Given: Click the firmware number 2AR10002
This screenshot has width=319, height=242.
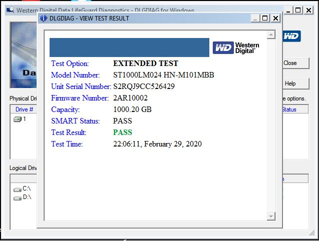Looking at the screenshot, I should point(130,98).
